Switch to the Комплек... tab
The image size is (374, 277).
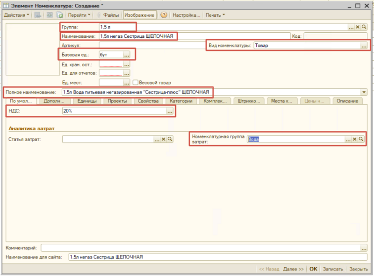coord(215,101)
